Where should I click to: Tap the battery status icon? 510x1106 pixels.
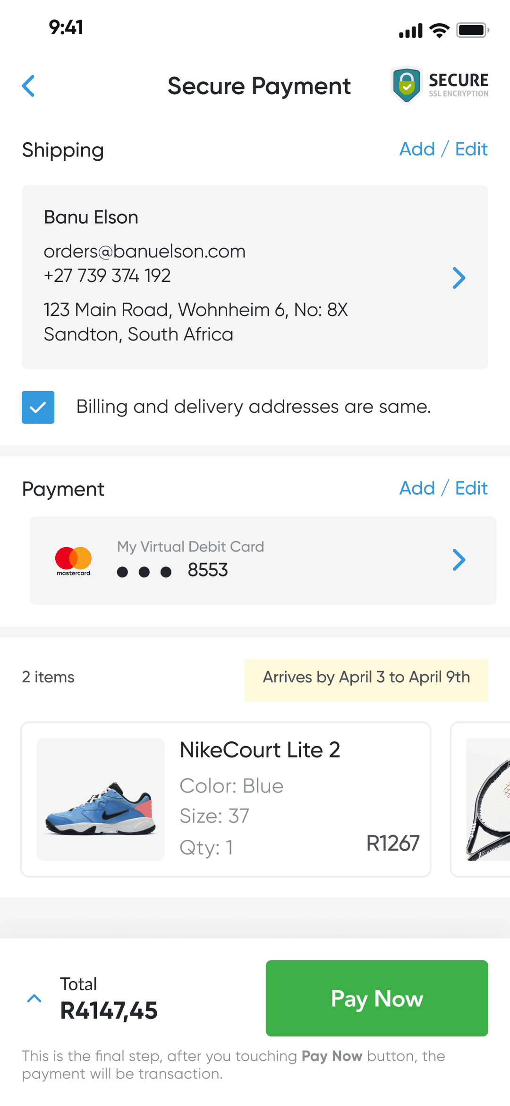coord(472,30)
